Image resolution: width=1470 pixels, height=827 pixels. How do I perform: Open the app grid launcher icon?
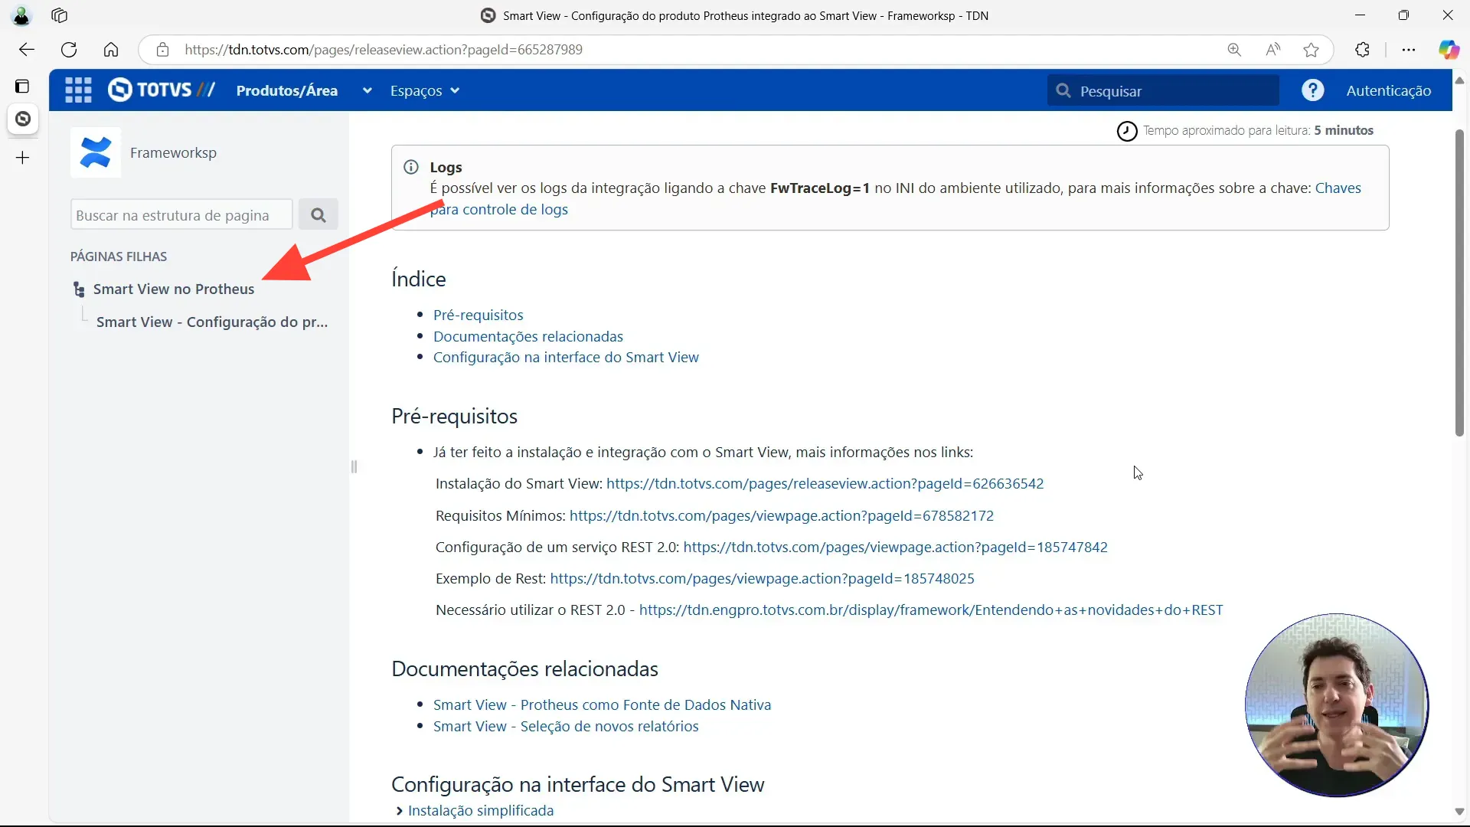78,90
